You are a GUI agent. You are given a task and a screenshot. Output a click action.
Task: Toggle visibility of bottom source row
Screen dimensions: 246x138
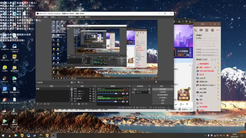tap(90, 101)
